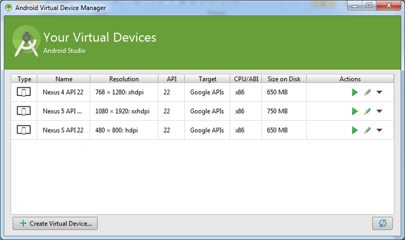Sort devices by Resolution column header

(x=124, y=79)
